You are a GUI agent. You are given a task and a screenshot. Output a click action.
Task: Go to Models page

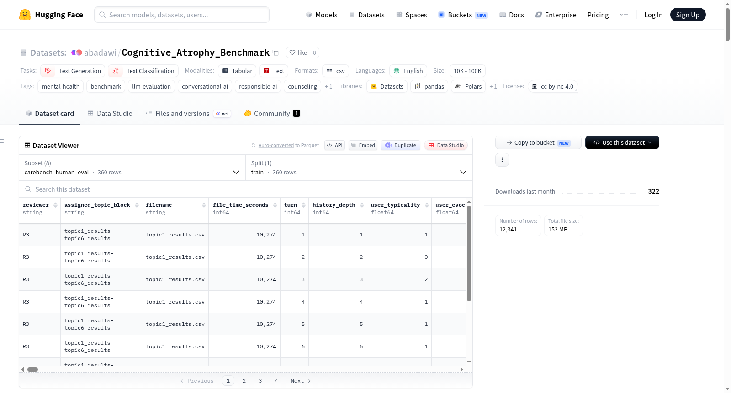click(322, 15)
